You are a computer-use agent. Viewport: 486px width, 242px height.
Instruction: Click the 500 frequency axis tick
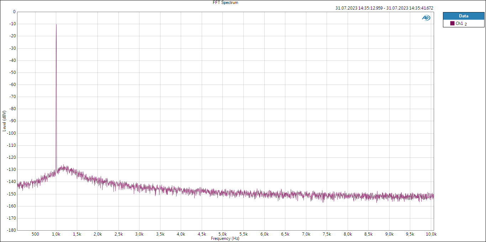pyautogui.click(x=35, y=234)
